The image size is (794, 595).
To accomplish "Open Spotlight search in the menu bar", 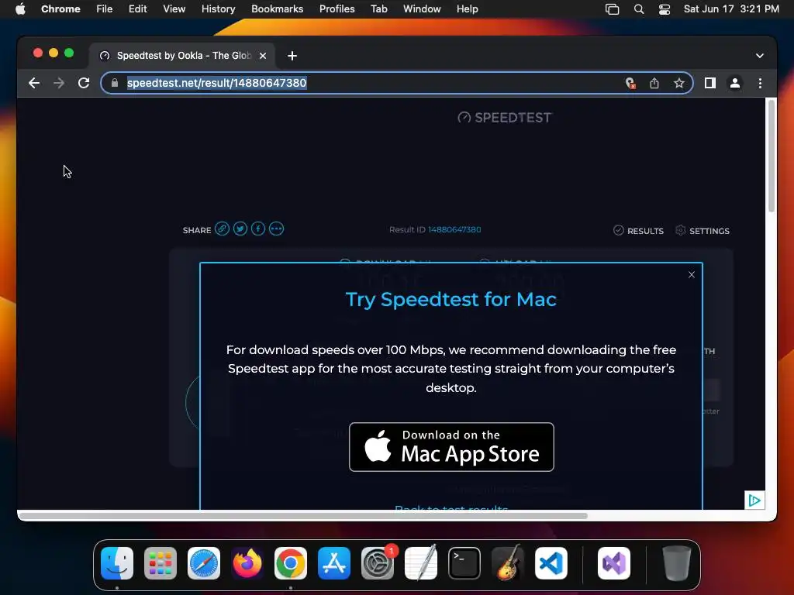I will [639, 9].
